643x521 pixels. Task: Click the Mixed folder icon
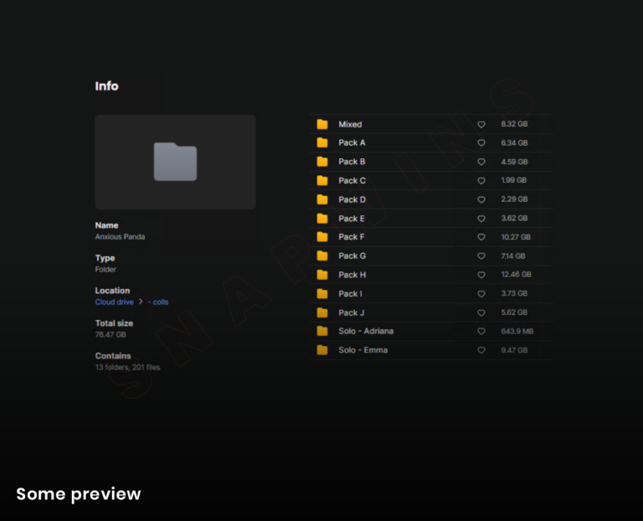point(322,124)
